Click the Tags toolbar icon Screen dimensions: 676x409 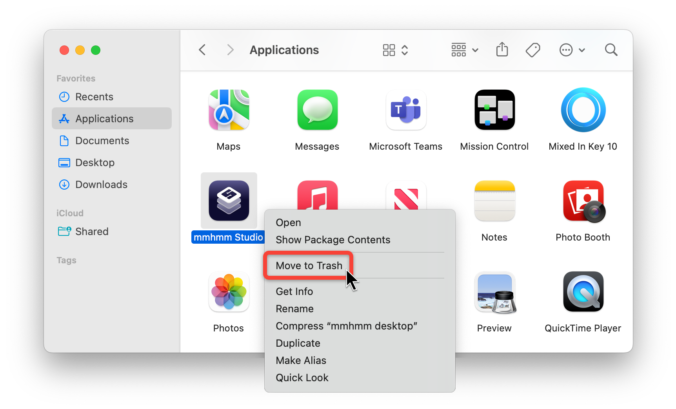tap(533, 50)
